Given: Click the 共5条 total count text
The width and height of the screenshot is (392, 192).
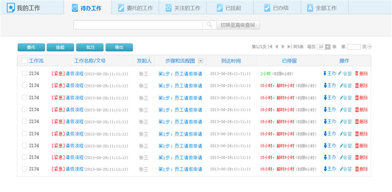Looking at the screenshot, I should 298,47.
